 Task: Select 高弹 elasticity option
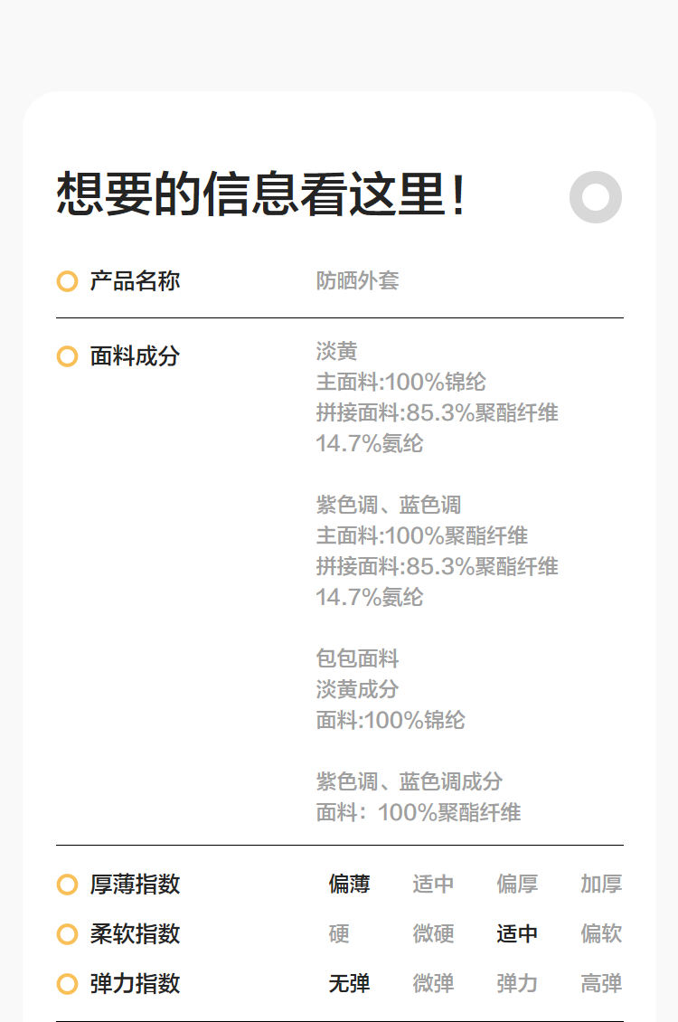click(601, 983)
